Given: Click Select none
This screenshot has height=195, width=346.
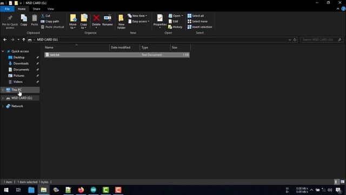Looking at the screenshot, I should pyautogui.click(x=197, y=22).
